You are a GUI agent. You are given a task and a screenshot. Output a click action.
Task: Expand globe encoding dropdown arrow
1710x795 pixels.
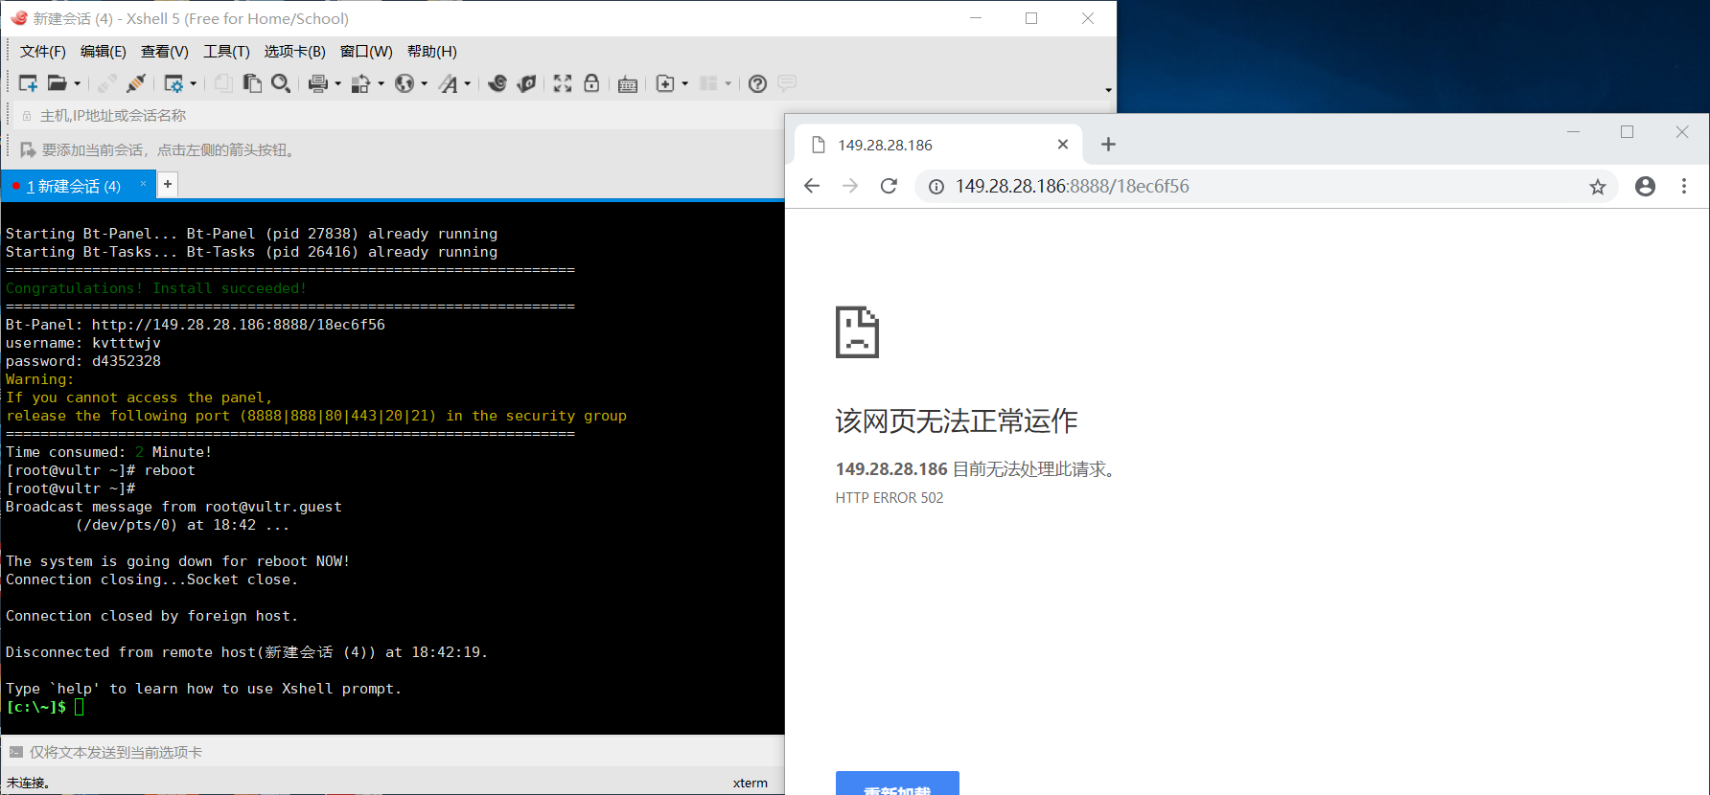point(424,83)
